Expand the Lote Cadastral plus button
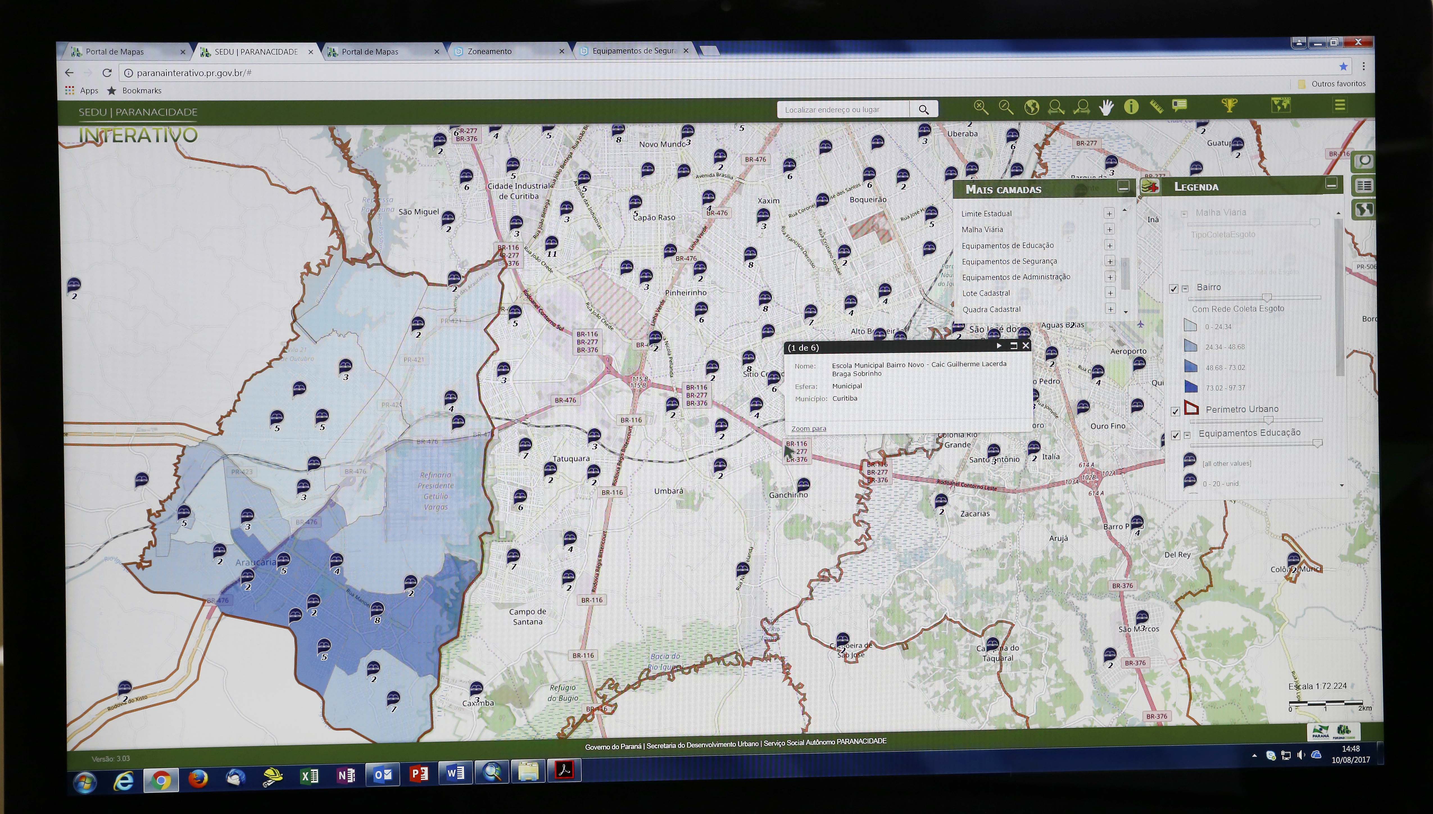The width and height of the screenshot is (1433, 814). pyautogui.click(x=1110, y=293)
